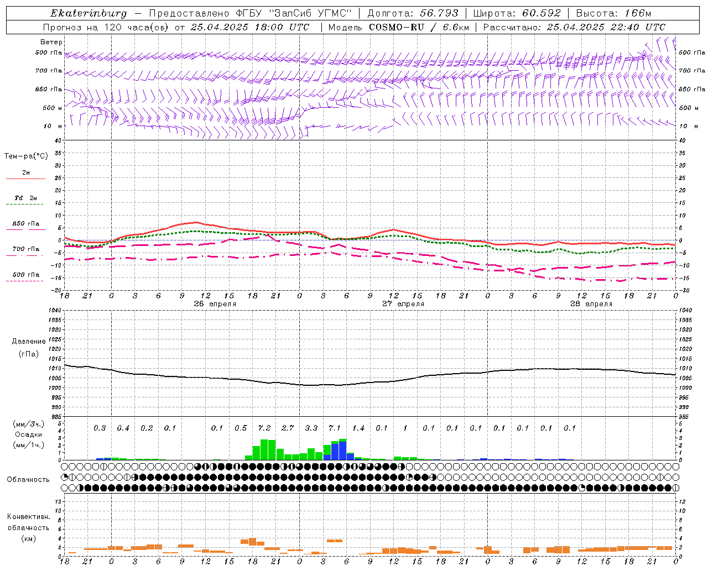Click the (мм/1ч.) units label

click(29, 445)
